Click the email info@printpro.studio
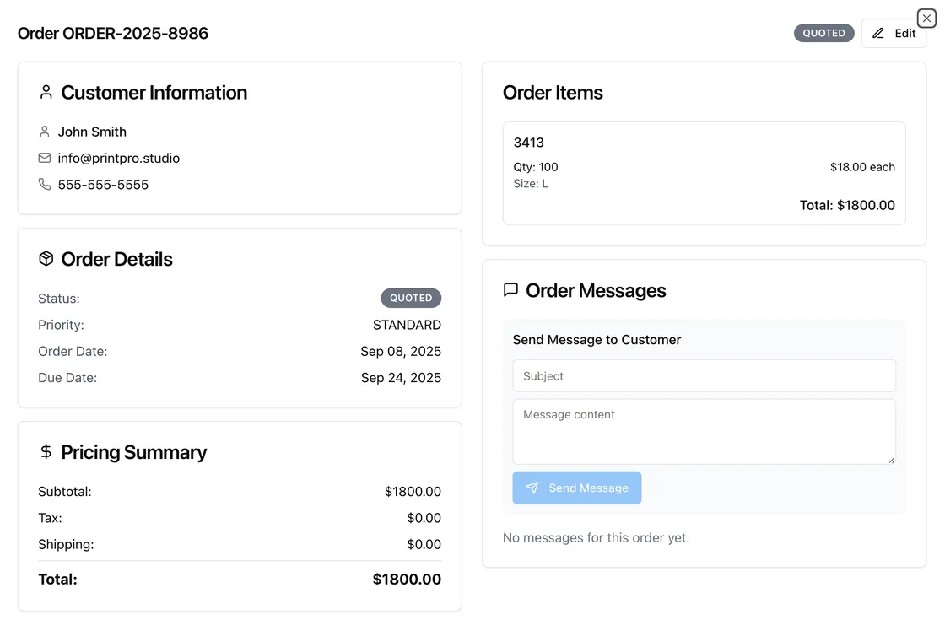This screenshot has width=945, height=620. point(119,158)
